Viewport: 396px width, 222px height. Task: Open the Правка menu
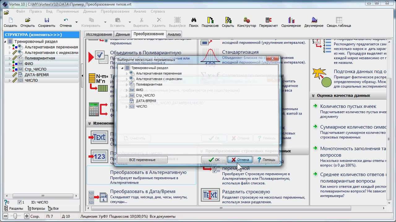click(x=36, y=11)
